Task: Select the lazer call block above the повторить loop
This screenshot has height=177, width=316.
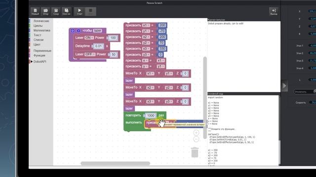Action: [x=129, y=109]
